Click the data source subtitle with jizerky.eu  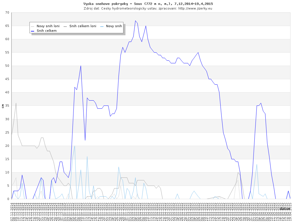[x=148, y=8]
